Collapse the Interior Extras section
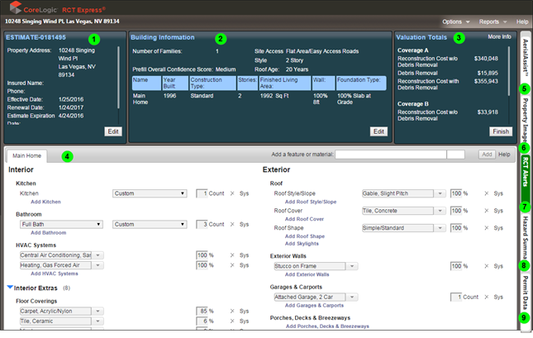 point(10,288)
